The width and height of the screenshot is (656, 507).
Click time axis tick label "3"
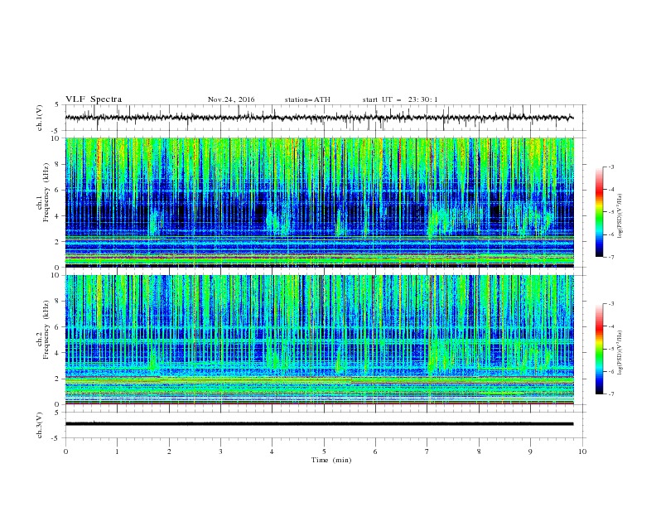(x=220, y=451)
